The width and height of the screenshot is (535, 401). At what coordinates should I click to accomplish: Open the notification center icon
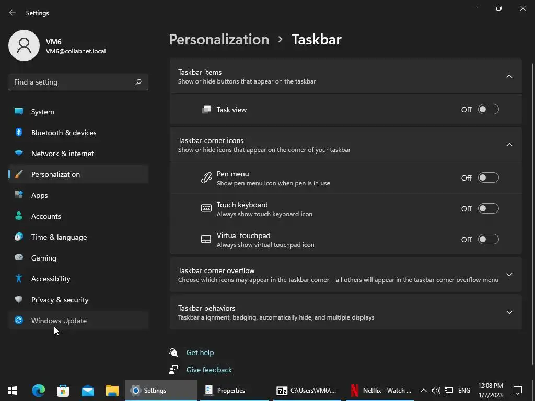[x=518, y=391]
